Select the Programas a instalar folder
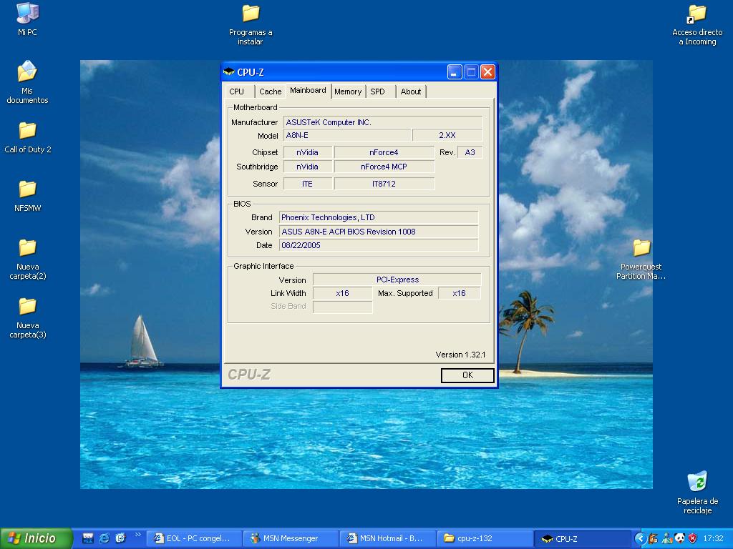Image resolution: width=733 pixels, height=549 pixels. 251,25
